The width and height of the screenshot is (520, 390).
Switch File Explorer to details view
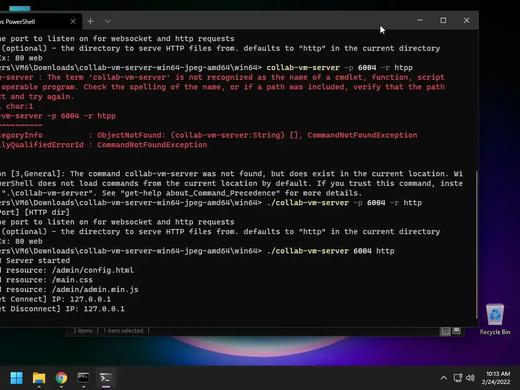pyautogui.click(x=445, y=331)
